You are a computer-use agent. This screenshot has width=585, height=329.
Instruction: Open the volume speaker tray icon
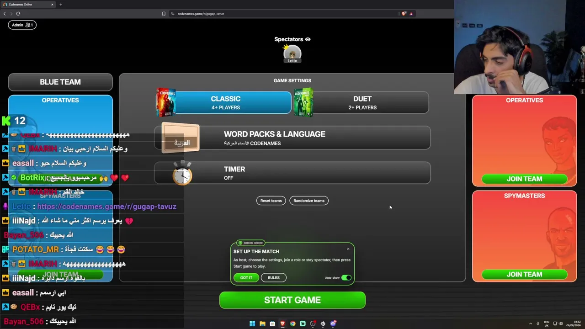(x=561, y=324)
